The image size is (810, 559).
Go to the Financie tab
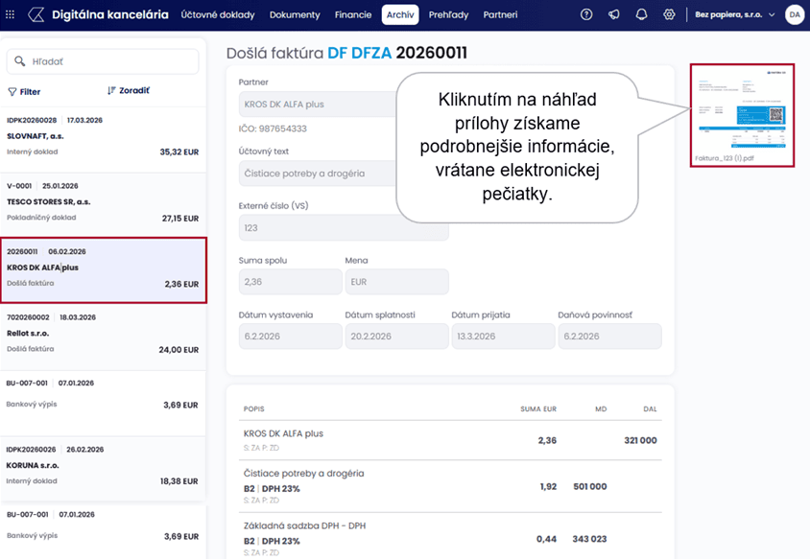coord(352,14)
